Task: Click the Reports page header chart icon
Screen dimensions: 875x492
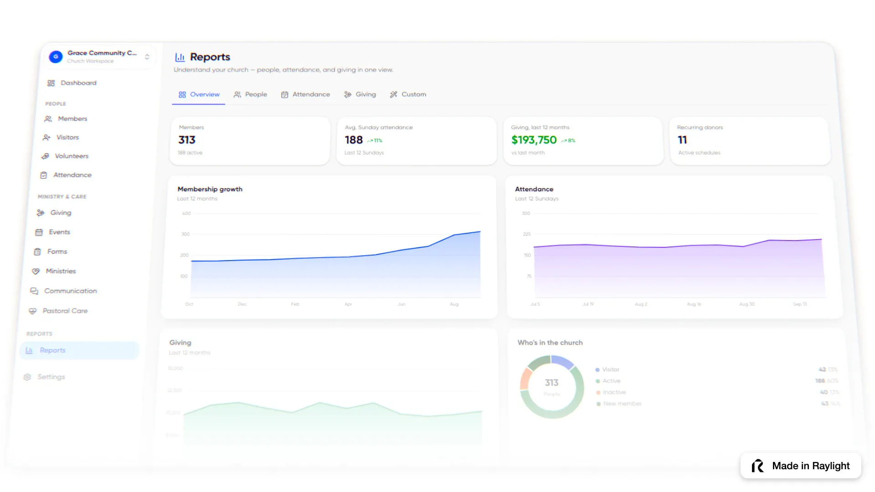Action: tap(180, 57)
